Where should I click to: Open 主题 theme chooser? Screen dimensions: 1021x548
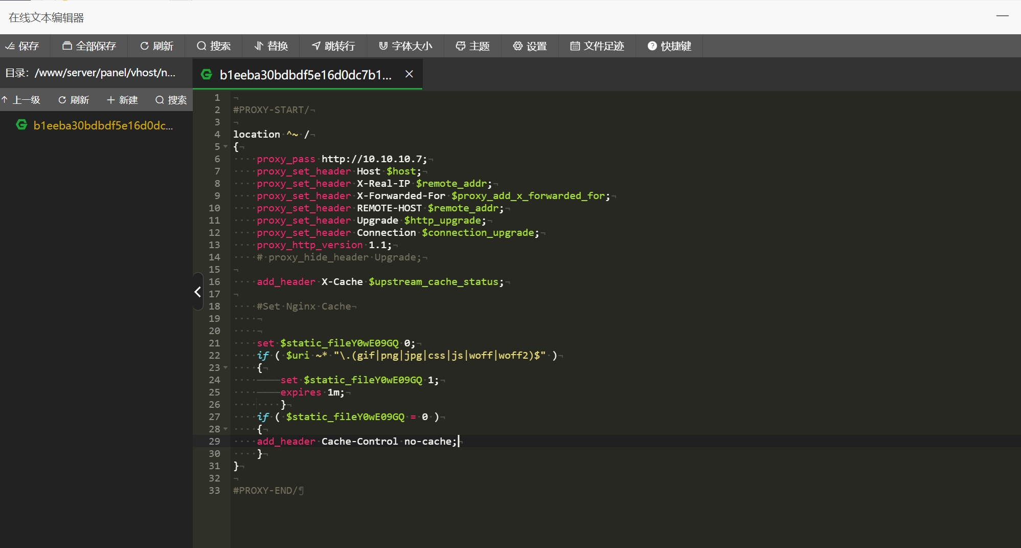coord(473,46)
